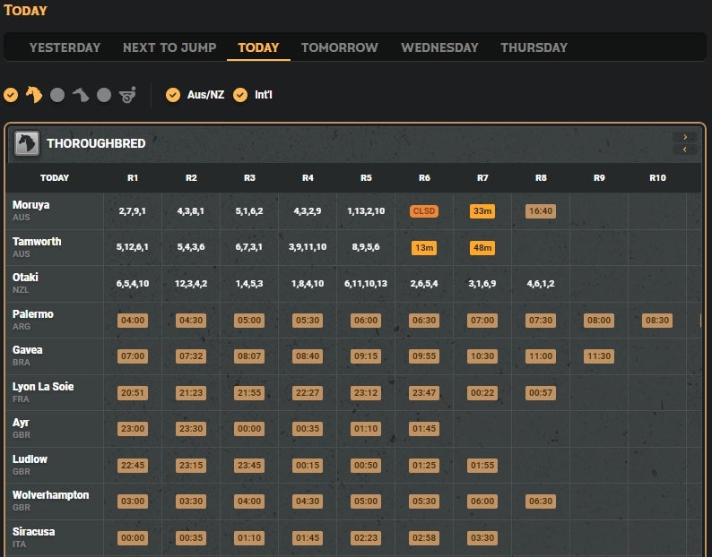Open Wolverhampton R8 06:30 race
The height and width of the screenshot is (557, 712).
tap(541, 501)
